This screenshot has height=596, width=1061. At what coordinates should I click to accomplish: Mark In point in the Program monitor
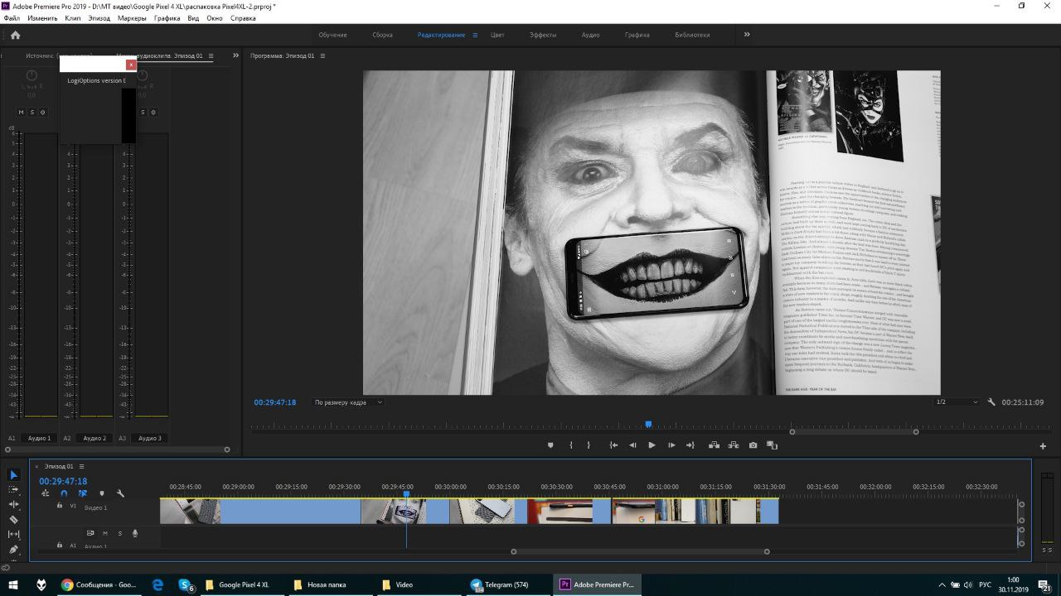coord(570,445)
